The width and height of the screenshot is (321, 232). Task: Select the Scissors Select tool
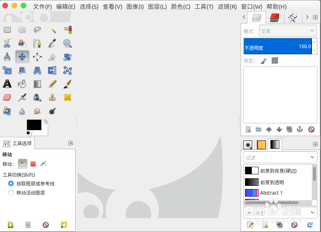7,43
